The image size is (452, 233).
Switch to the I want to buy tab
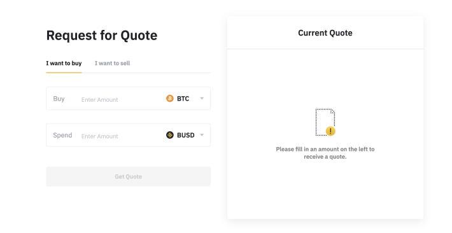[64, 63]
